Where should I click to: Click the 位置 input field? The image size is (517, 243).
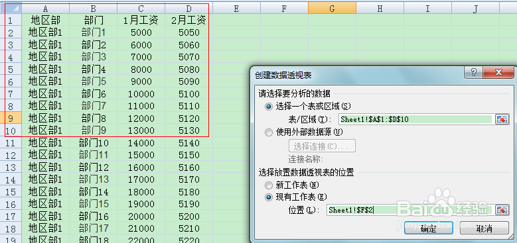click(x=410, y=210)
